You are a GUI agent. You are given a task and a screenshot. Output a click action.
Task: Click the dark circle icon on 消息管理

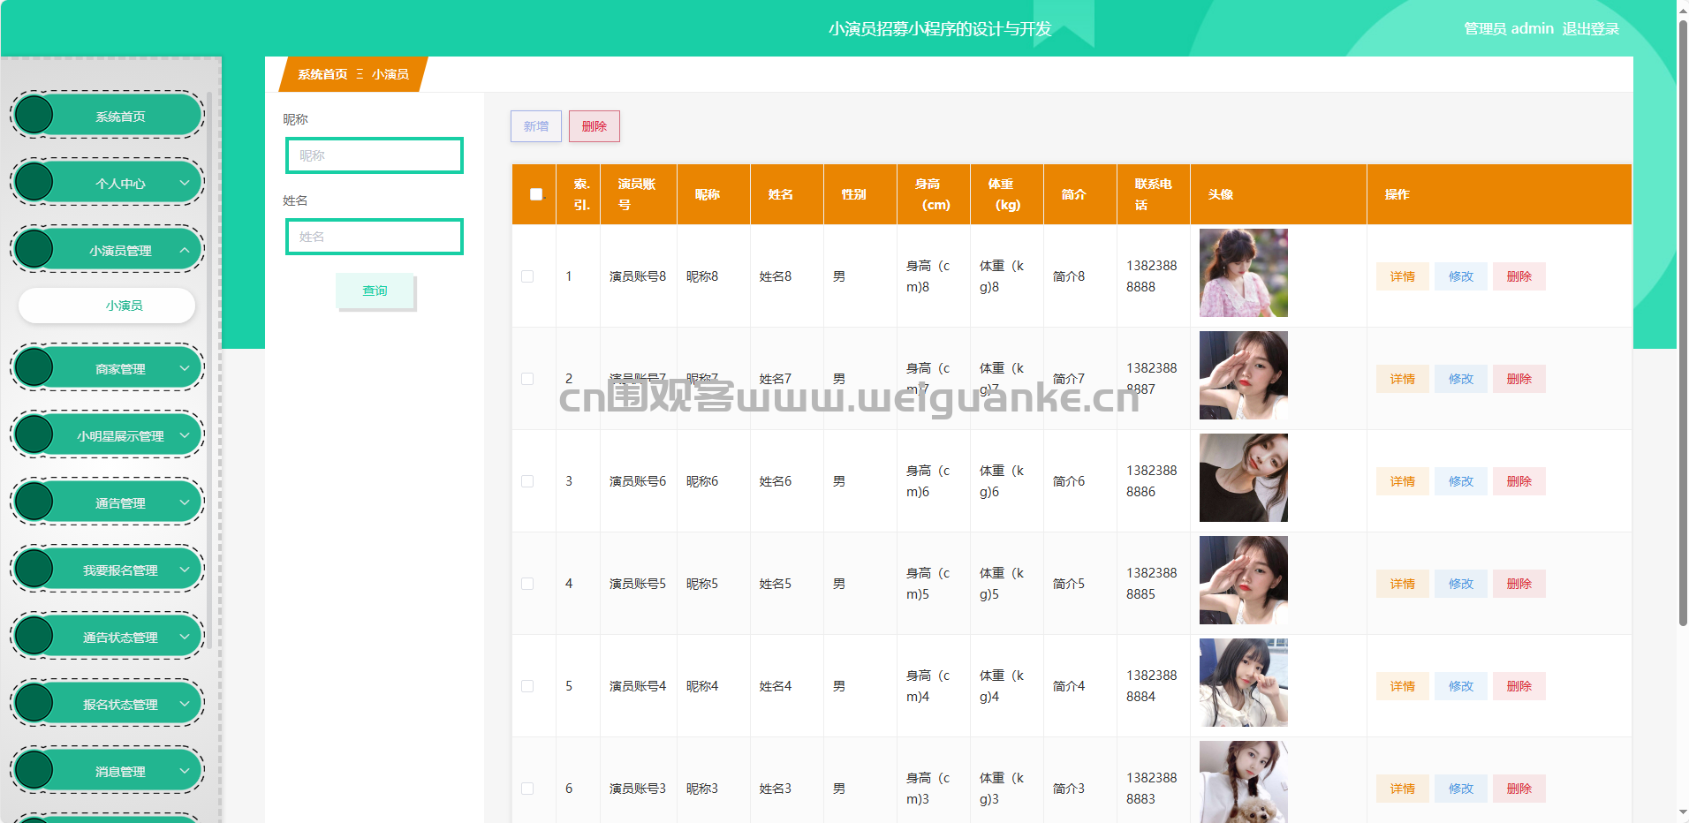pos(34,770)
